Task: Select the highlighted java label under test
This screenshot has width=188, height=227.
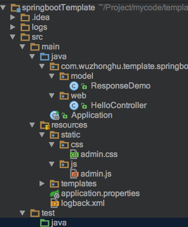Action: [59, 223]
